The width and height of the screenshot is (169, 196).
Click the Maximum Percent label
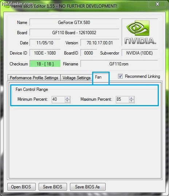tap(96, 99)
